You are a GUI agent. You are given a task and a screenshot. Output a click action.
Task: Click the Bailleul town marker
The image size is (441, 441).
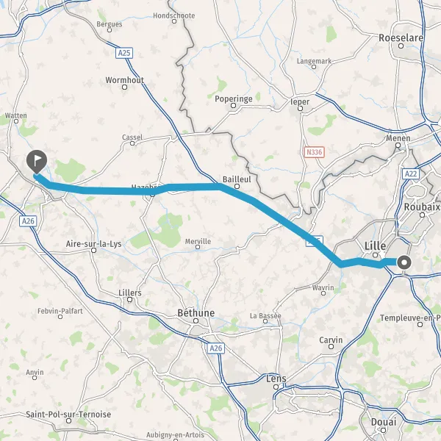pyautogui.click(x=237, y=186)
